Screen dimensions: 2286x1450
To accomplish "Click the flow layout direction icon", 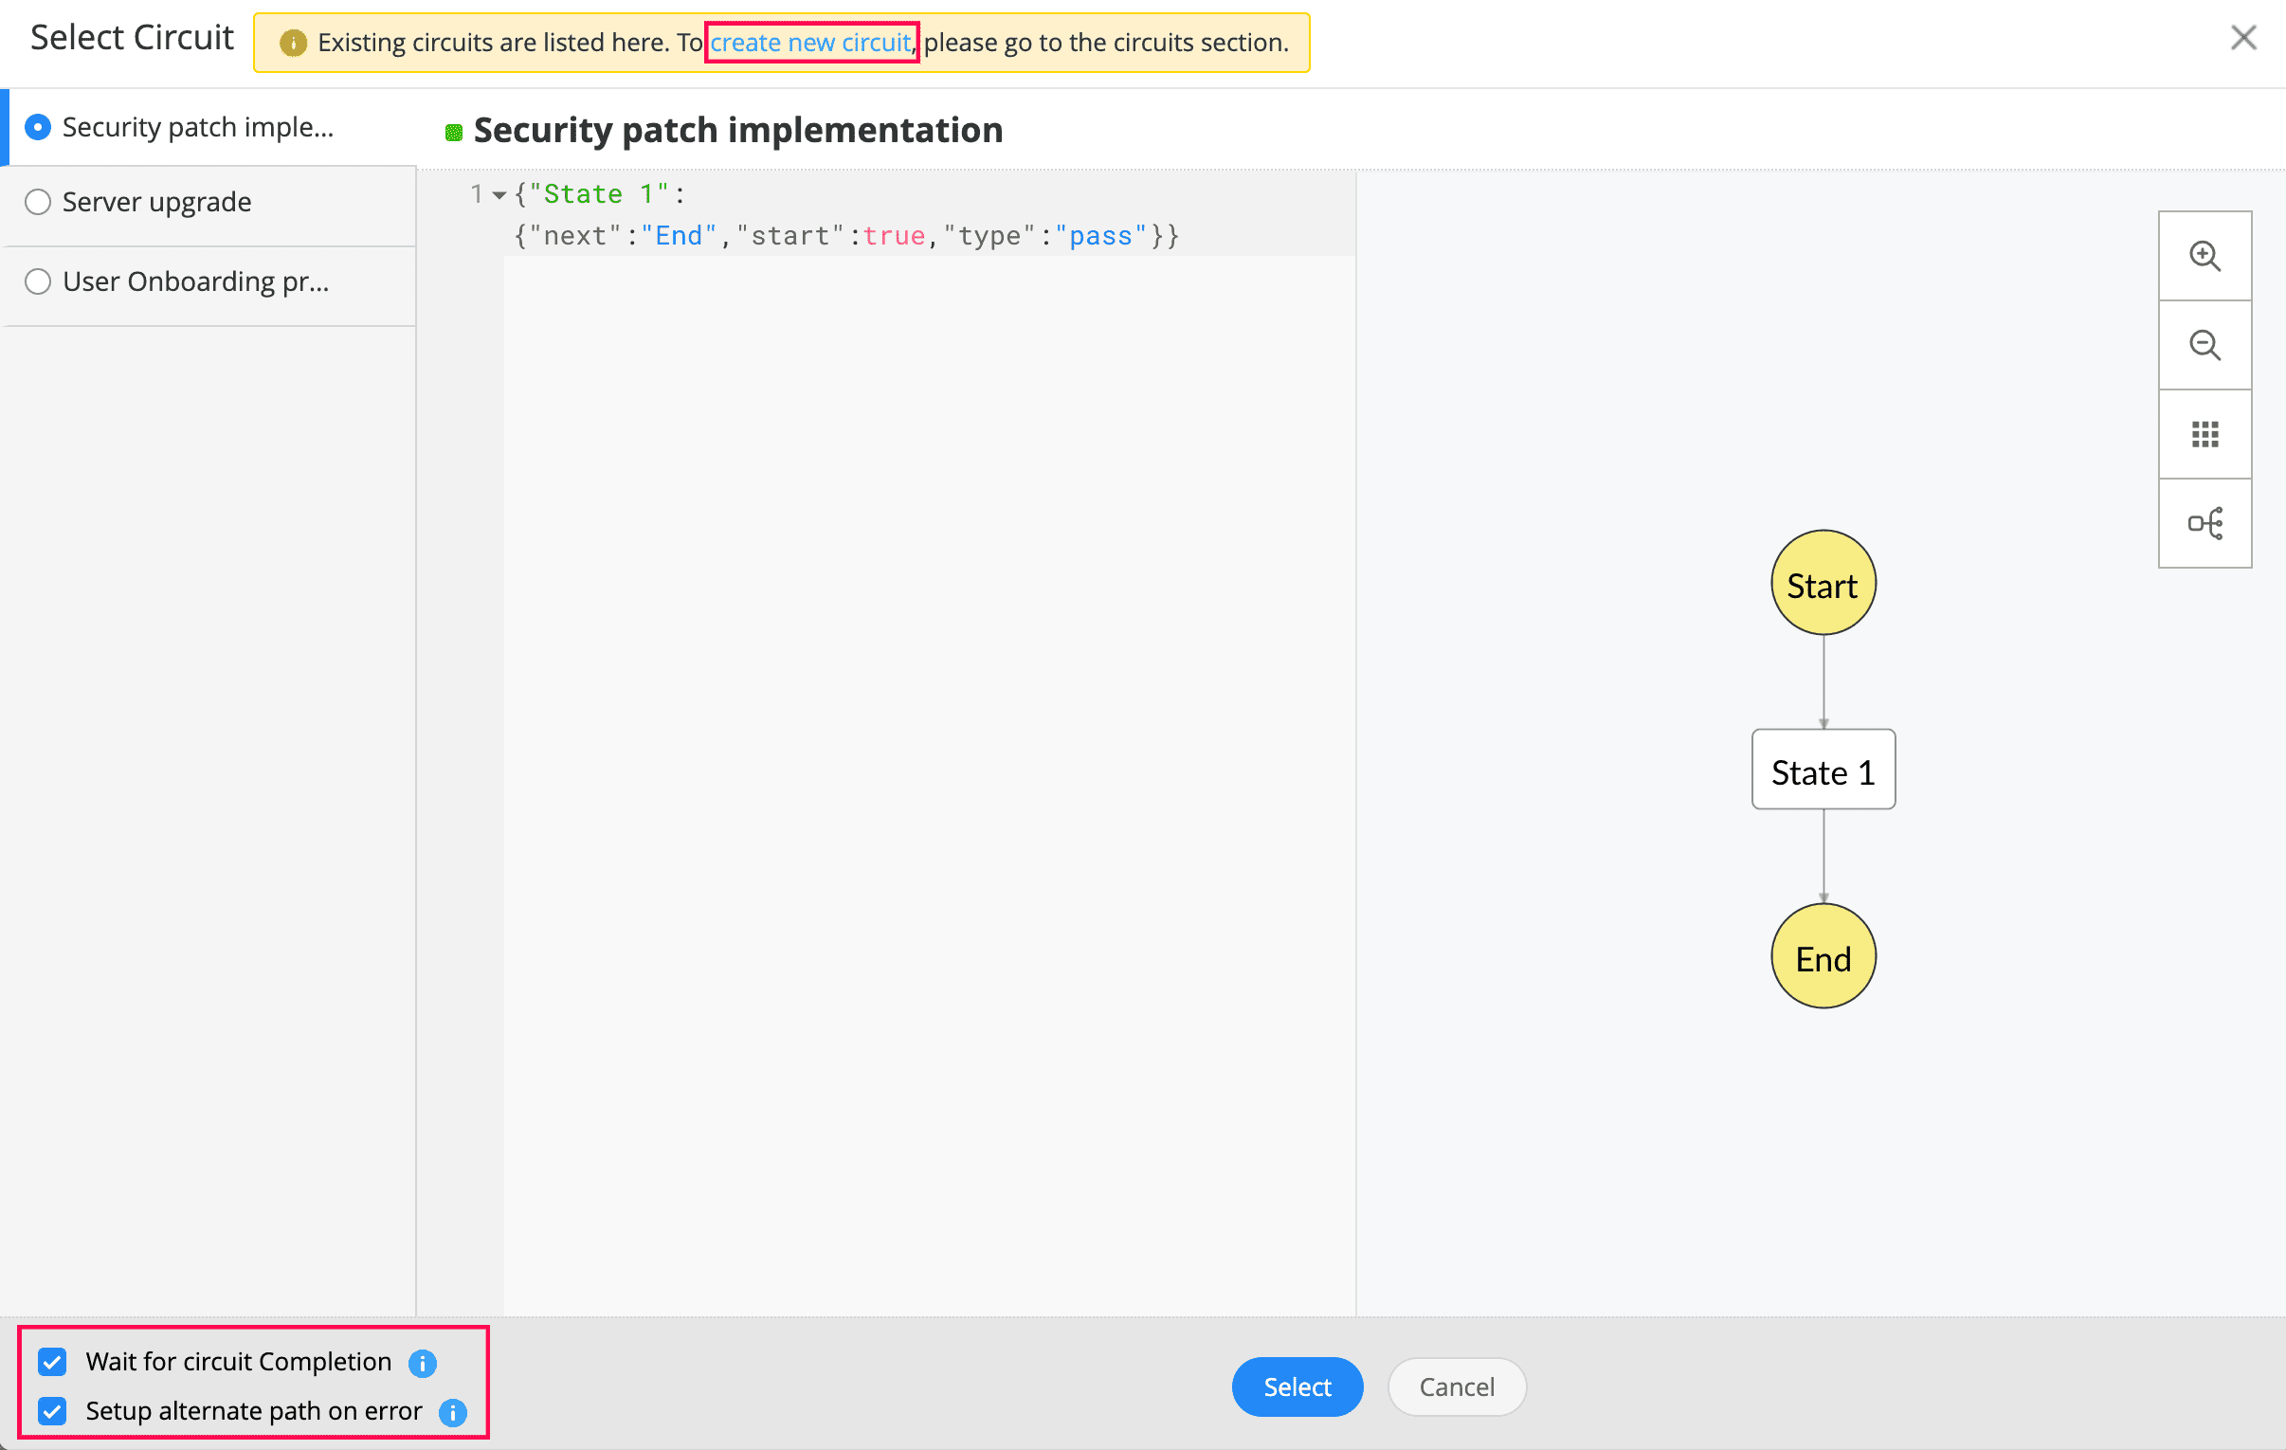I will pyautogui.click(x=2204, y=523).
